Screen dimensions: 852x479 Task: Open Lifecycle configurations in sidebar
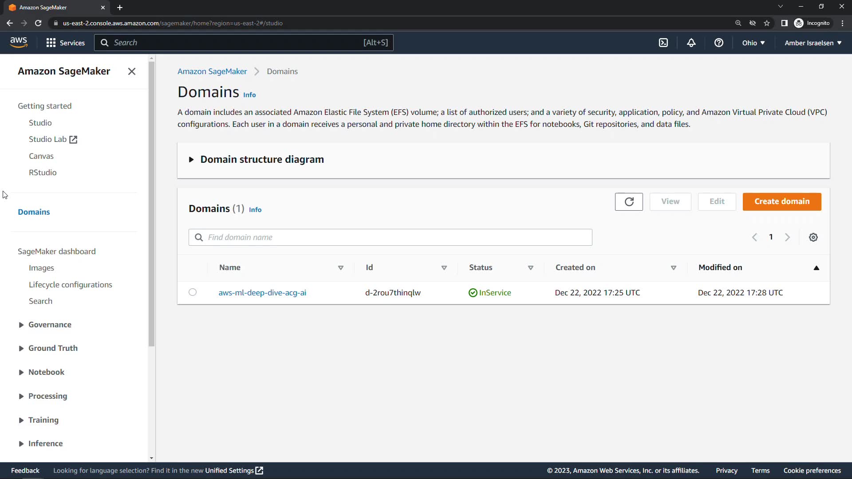(70, 285)
